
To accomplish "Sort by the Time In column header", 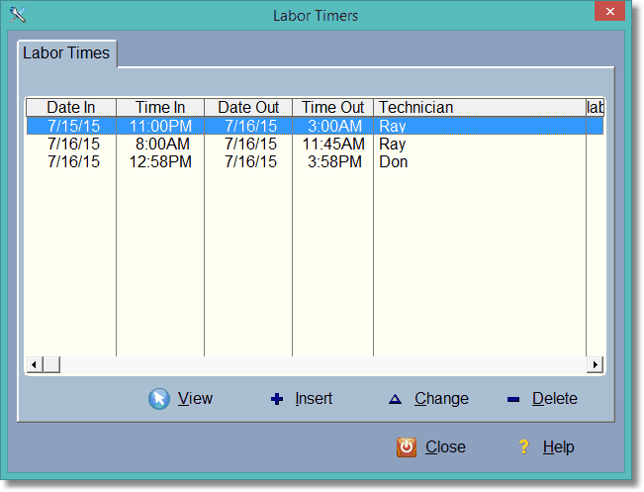I will click(160, 107).
